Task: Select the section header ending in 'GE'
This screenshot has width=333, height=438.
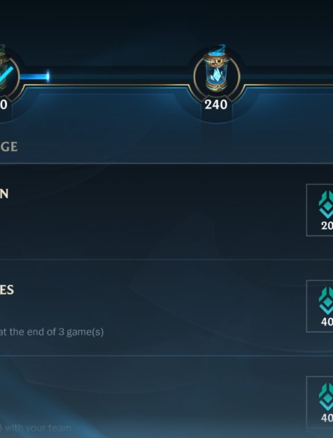Action: pyautogui.click(x=9, y=147)
